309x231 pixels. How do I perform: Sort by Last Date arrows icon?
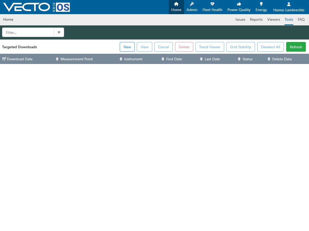point(201,59)
